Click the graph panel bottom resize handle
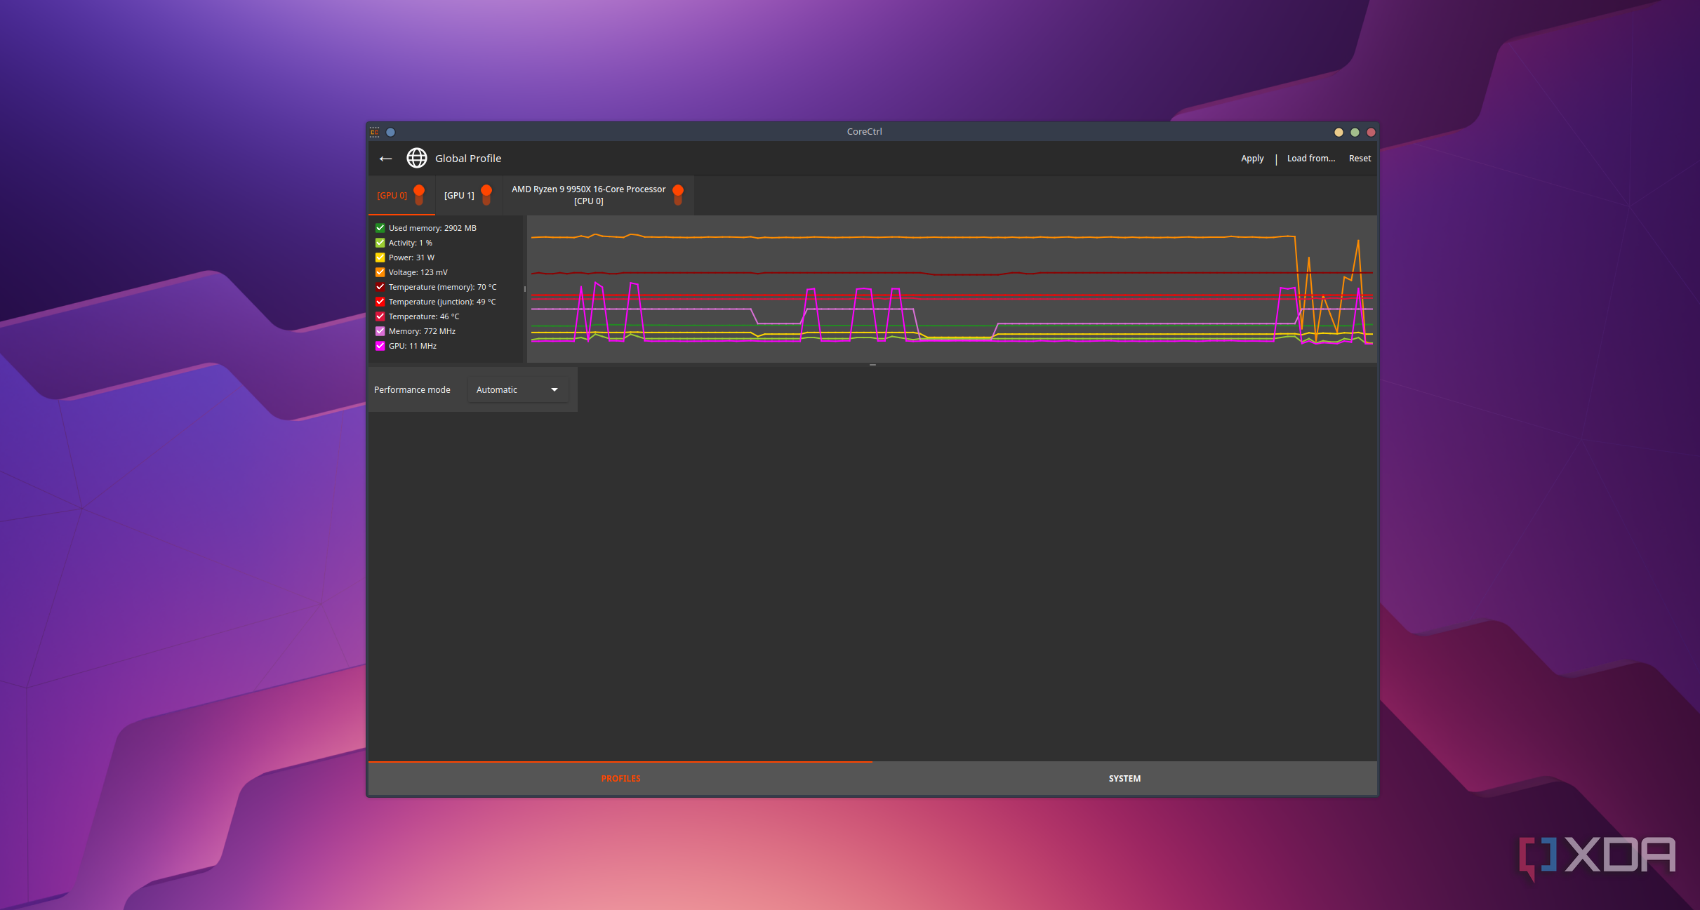 pyautogui.click(x=872, y=365)
